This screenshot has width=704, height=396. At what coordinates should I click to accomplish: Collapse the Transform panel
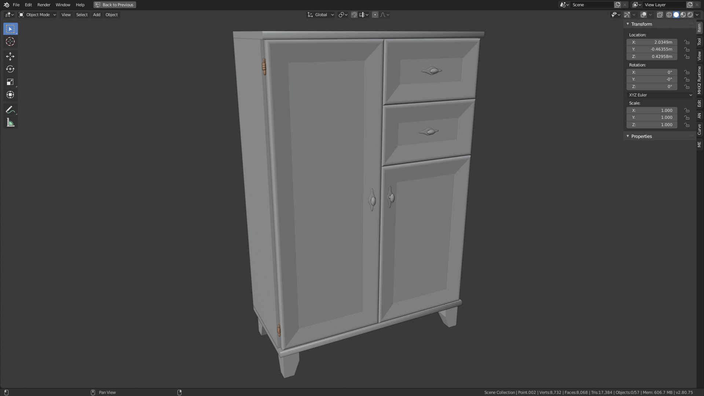click(x=628, y=24)
